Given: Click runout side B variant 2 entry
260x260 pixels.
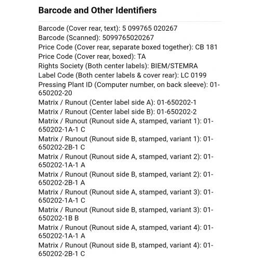Looking at the screenshot, I should pyautogui.click(x=126, y=178).
